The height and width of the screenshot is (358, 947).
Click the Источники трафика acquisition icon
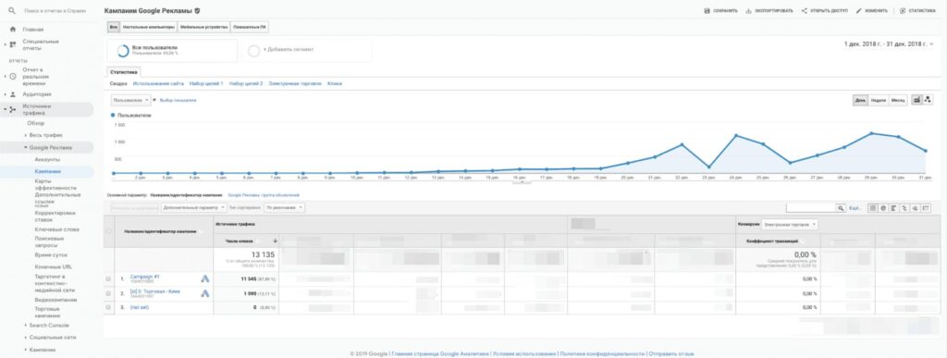point(13,109)
